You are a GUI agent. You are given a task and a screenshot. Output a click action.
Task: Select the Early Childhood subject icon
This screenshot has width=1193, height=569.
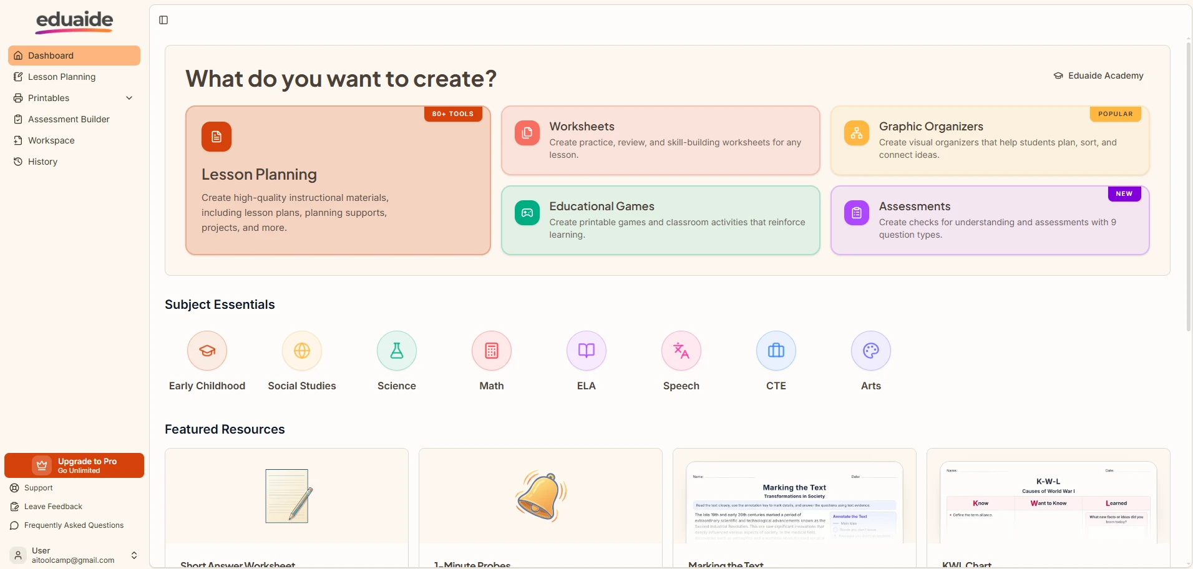207,351
